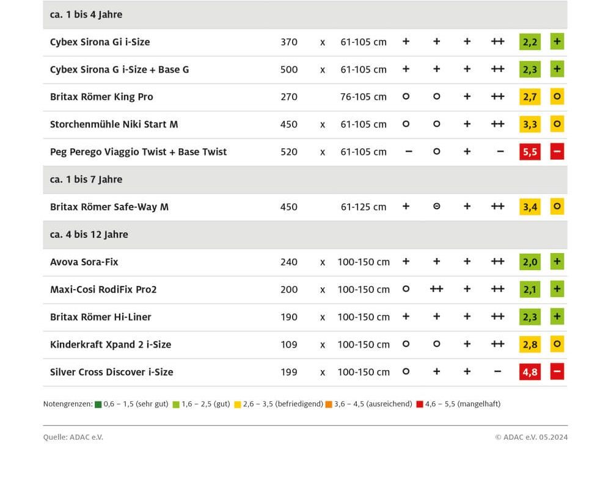Click the product name 'Avova Sora-Fix'
This screenshot has height=483, width=611.
click(x=84, y=262)
